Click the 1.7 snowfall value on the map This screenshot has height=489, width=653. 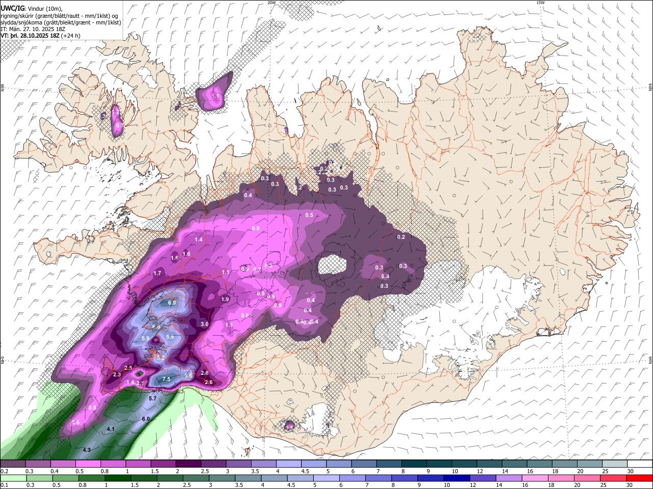157,274
